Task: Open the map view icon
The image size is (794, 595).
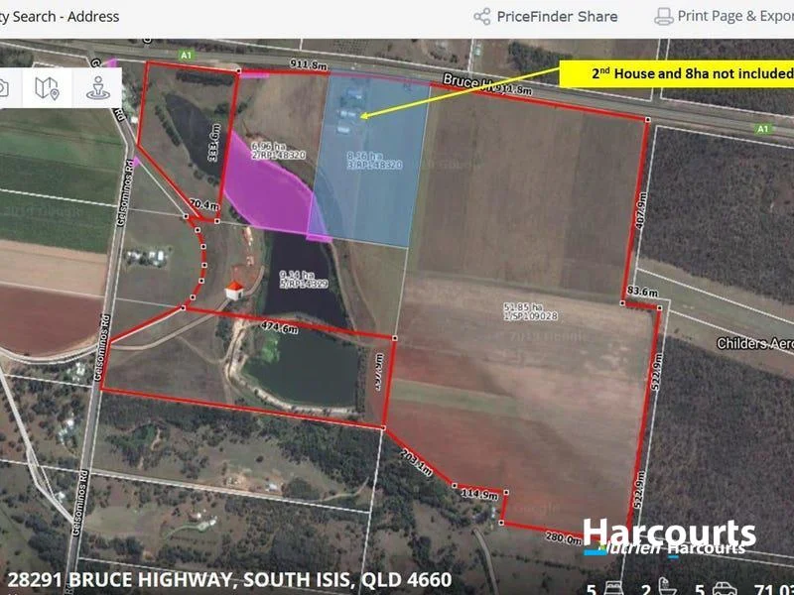Action: point(47,87)
